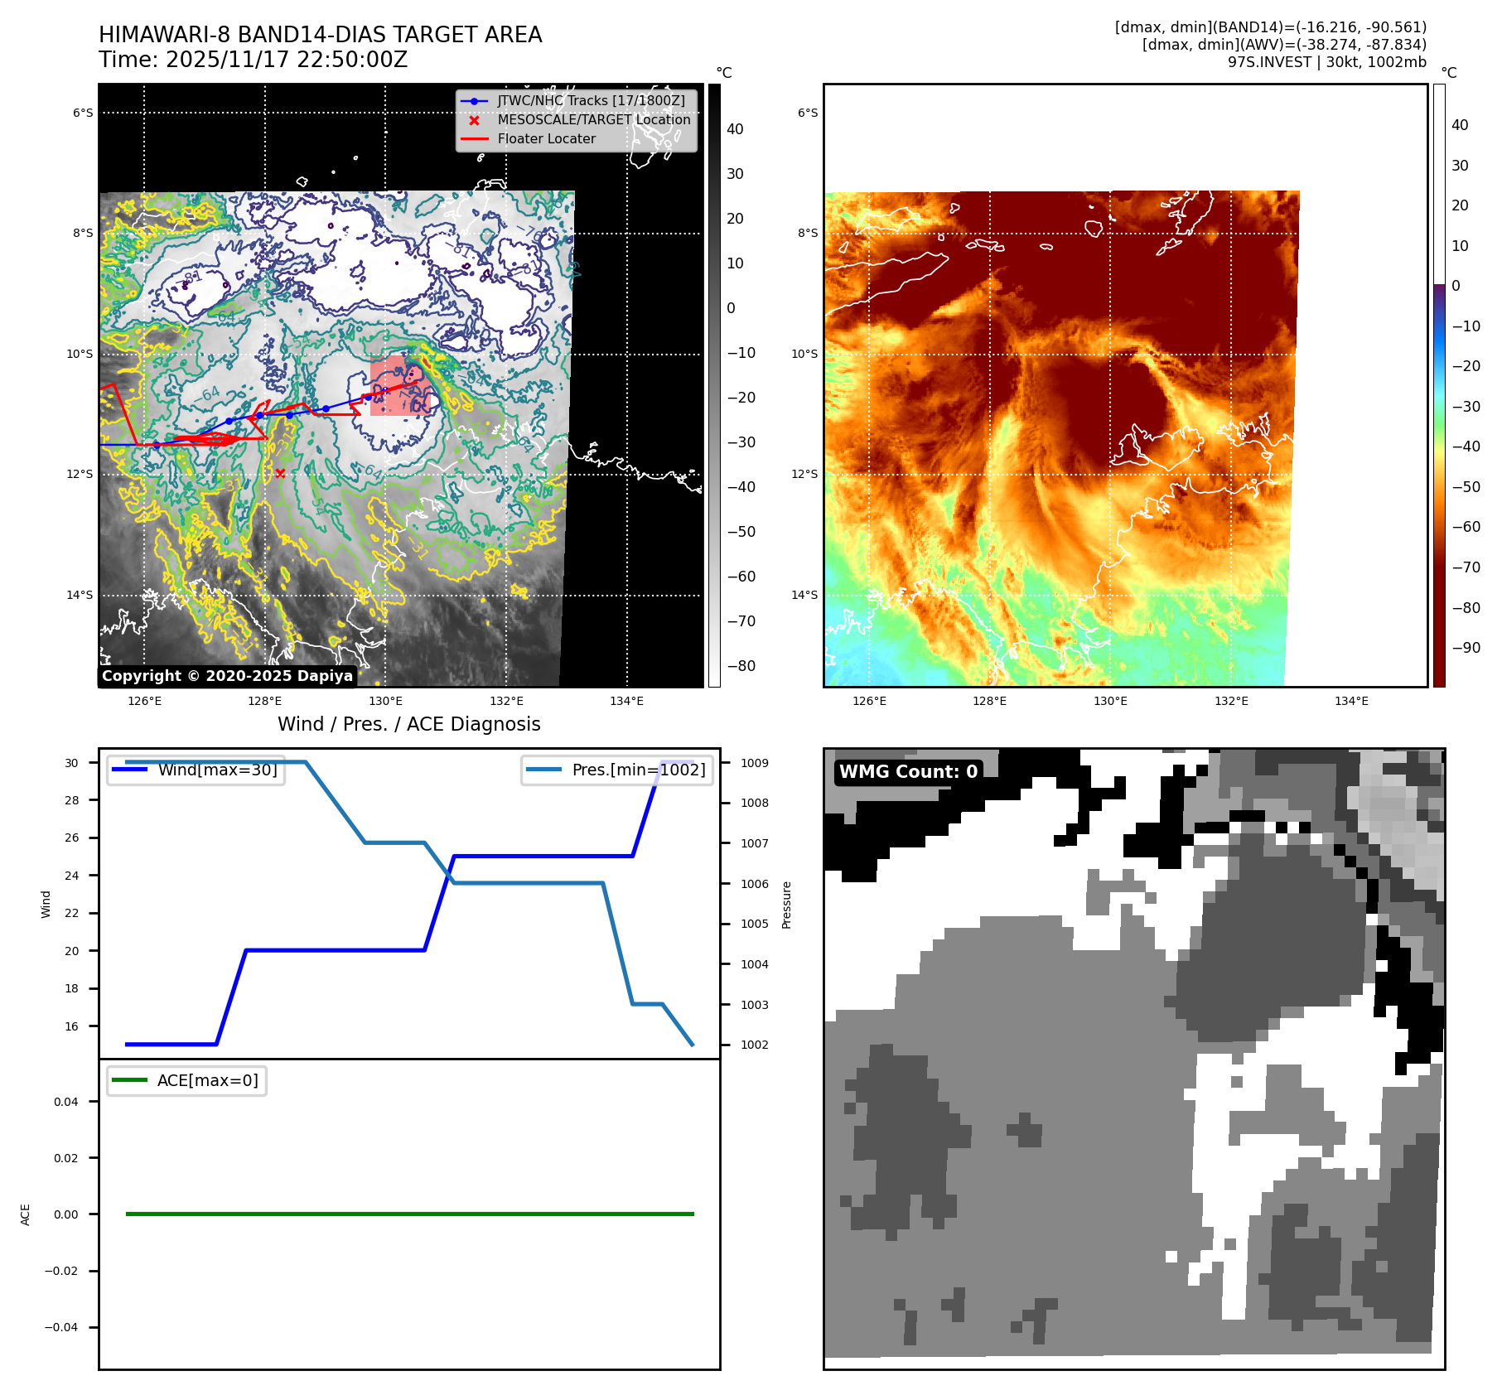Click the HIMAWARI-8 BAND14-DIAS TARGET AREA title

point(320,35)
